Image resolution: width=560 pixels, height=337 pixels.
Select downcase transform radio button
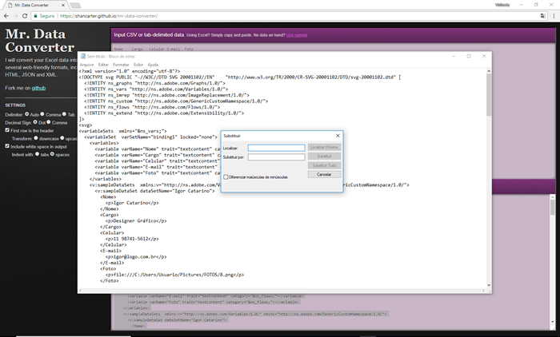click(36, 138)
